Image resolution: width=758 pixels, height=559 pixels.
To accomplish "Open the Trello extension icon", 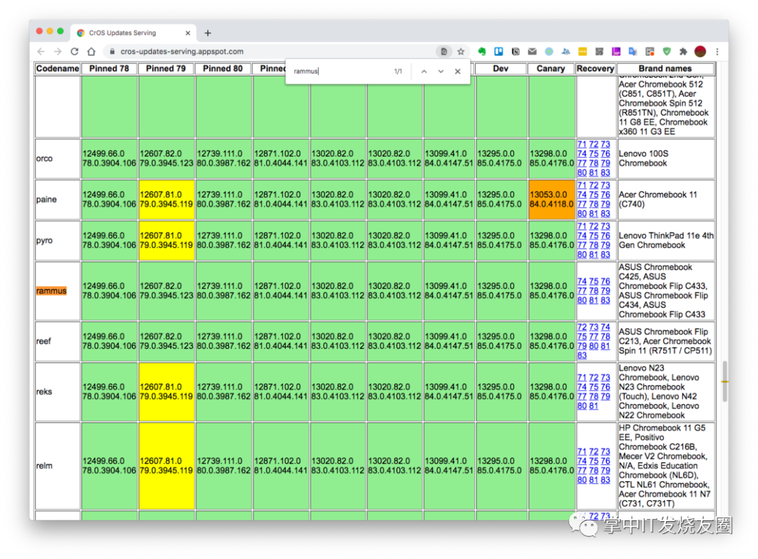I will (498, 51).
